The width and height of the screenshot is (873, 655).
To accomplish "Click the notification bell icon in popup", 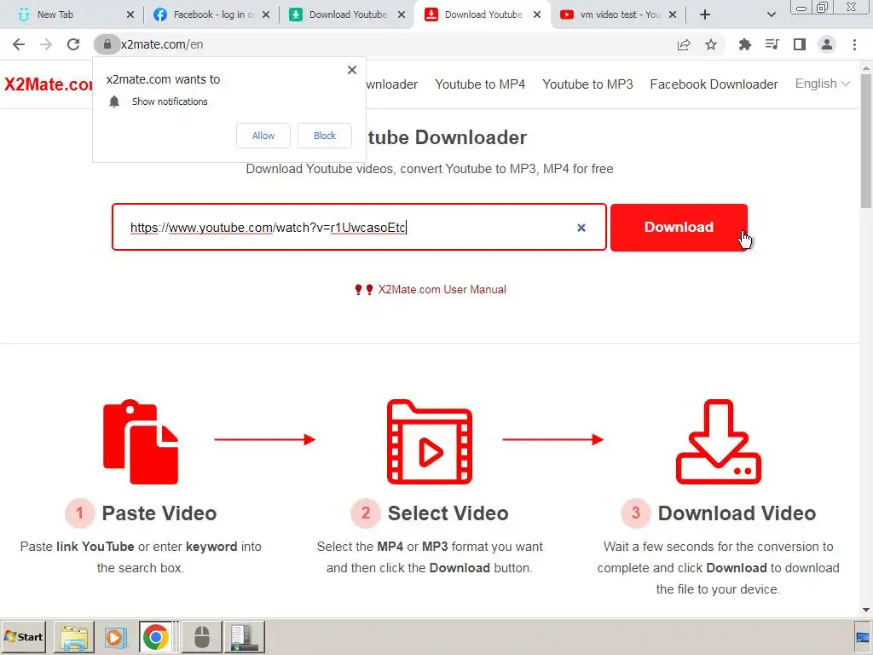I will (x=114, y=101).
